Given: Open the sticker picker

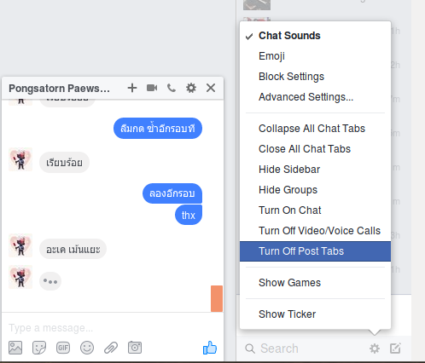Looking at the screenshot, I should point(39,348).
